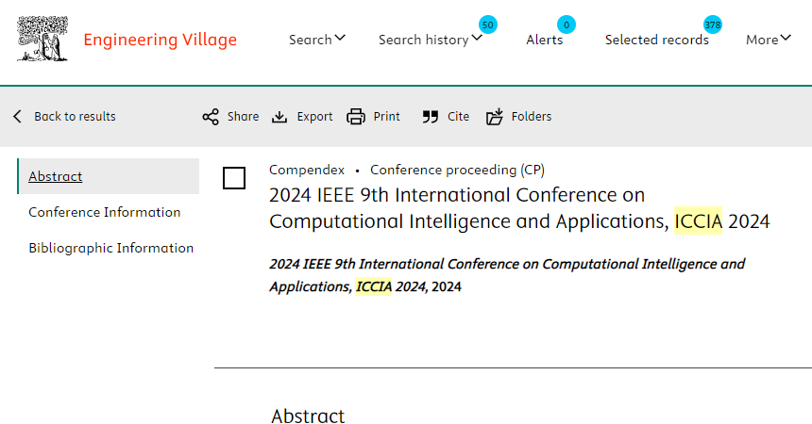Open the Search history menu
This screenshot has height=424, width=812.
(x=431, y=40)
